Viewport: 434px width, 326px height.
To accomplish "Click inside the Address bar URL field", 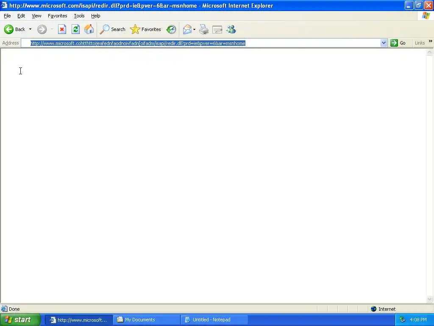I will coord(200,43).
